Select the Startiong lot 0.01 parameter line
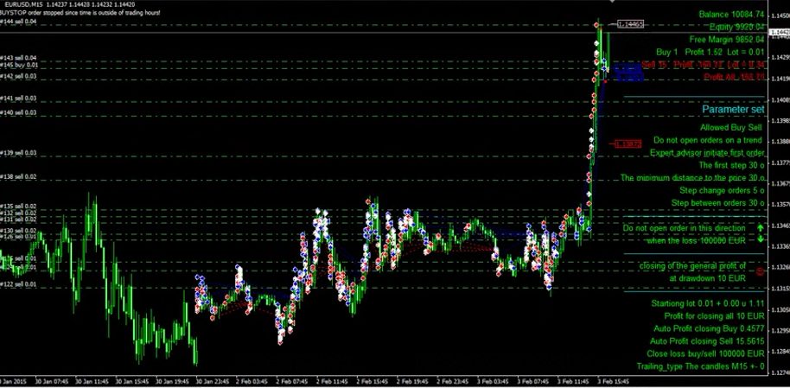The width and height of the screenshot is (790, 388). 708,304
